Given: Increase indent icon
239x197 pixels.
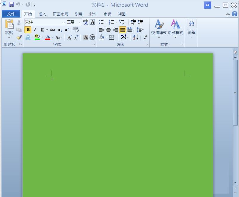Looking at the screenshot, I should (140, 22).
